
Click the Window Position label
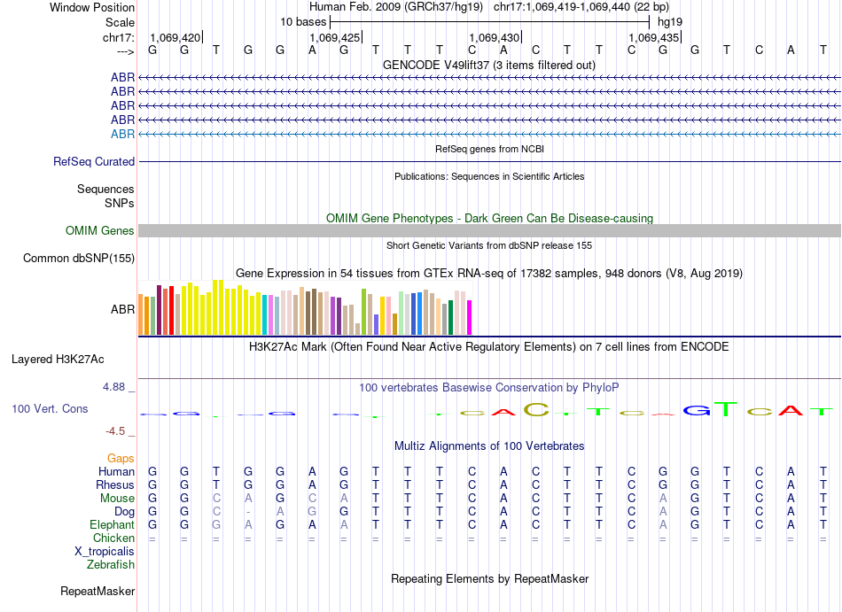92,7
